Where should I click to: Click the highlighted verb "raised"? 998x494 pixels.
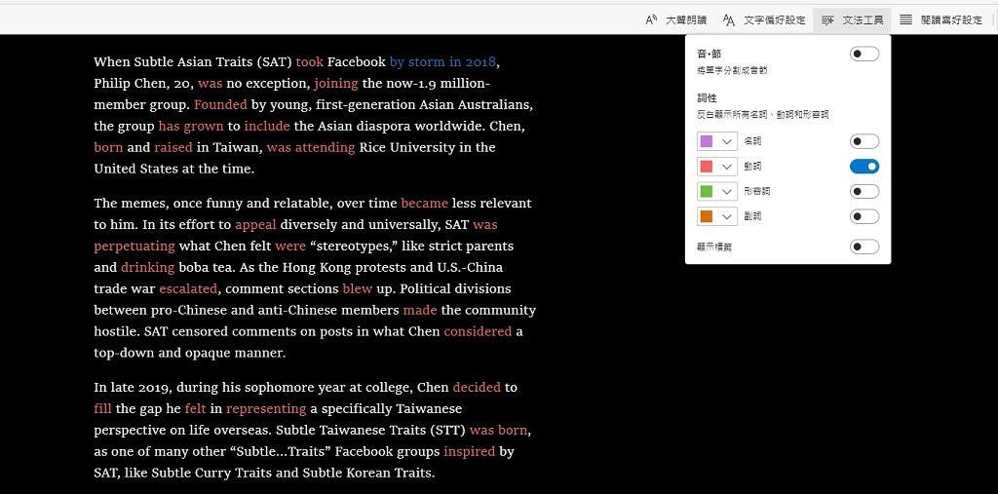(x=173, y=148)
